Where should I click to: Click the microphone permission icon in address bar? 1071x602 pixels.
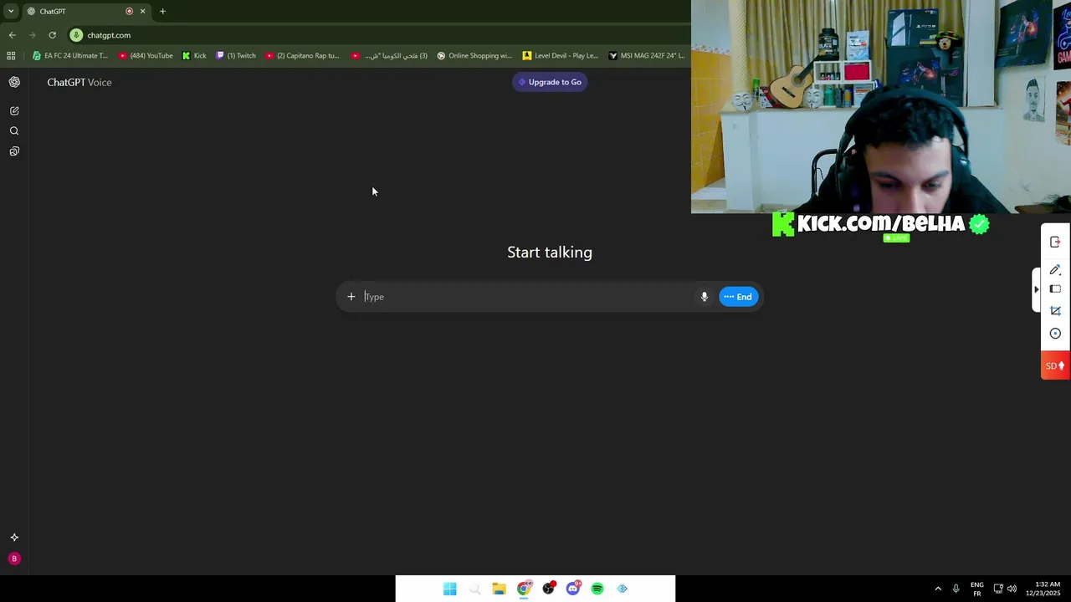click(76, 35)
